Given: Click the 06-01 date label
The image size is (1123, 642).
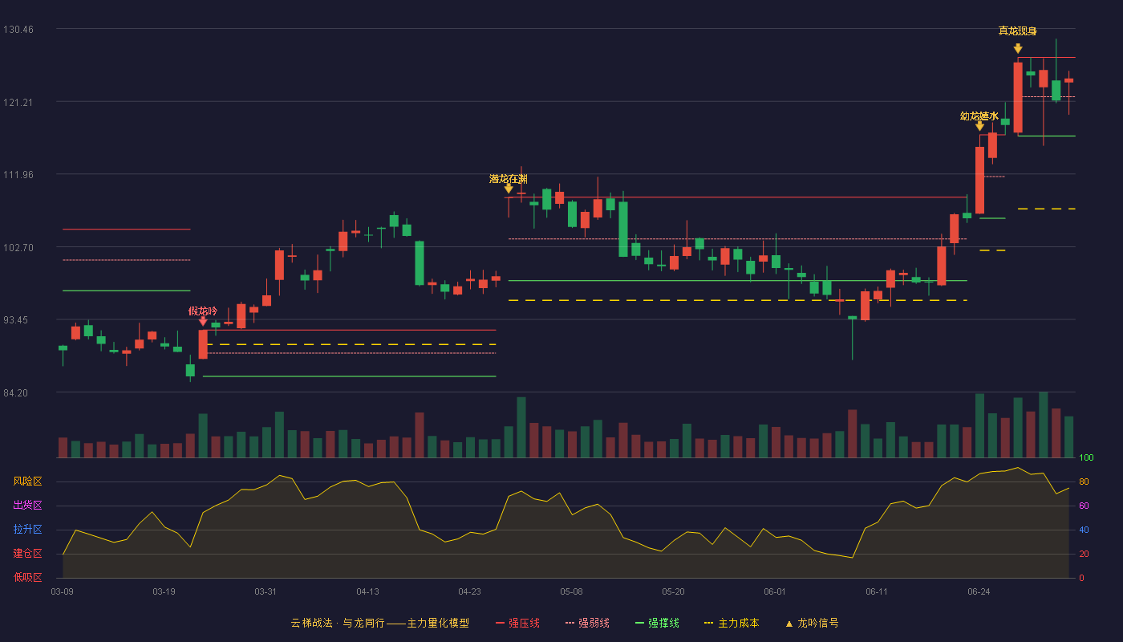Looking at the screenshot, I should pyautogui.click(x=775, y=591).
